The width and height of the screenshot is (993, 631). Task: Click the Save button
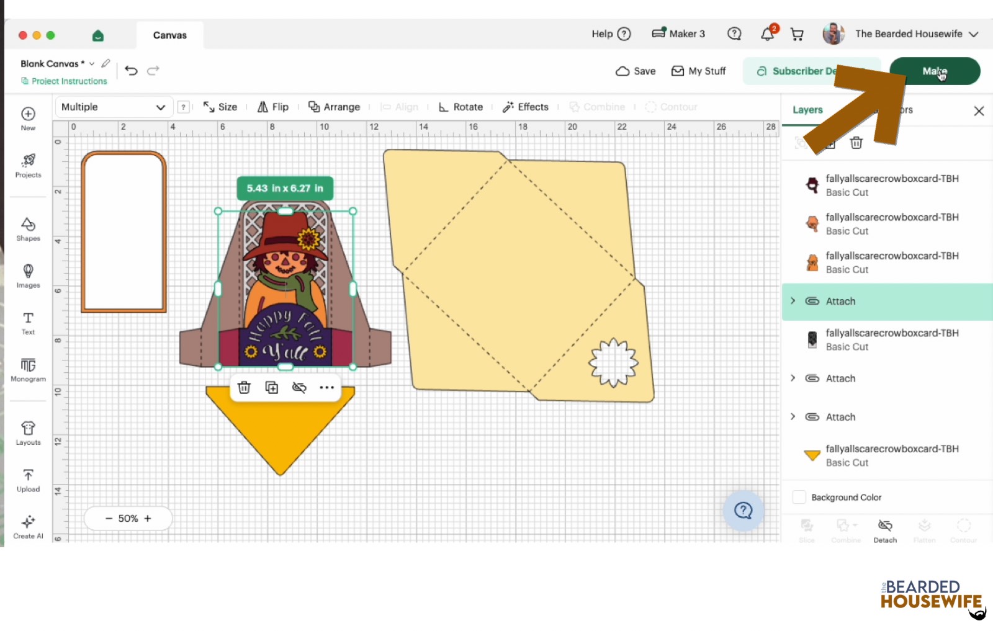(636, 71)
